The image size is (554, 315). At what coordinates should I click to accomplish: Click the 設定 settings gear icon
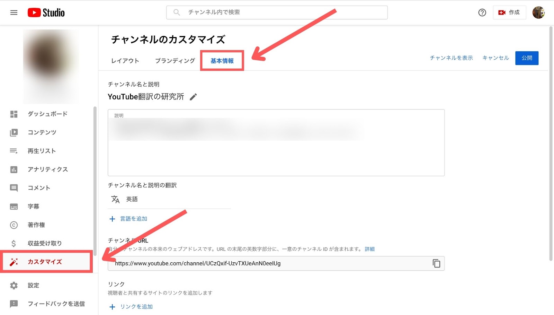click(14, 285)
